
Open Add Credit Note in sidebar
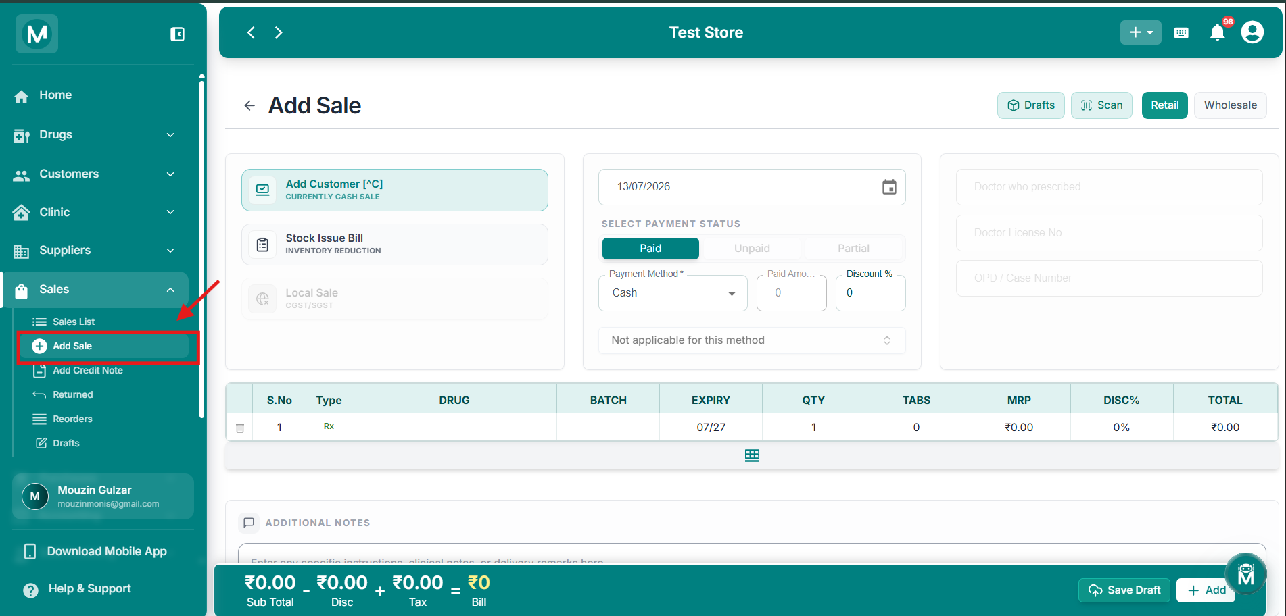coord(88,371)
